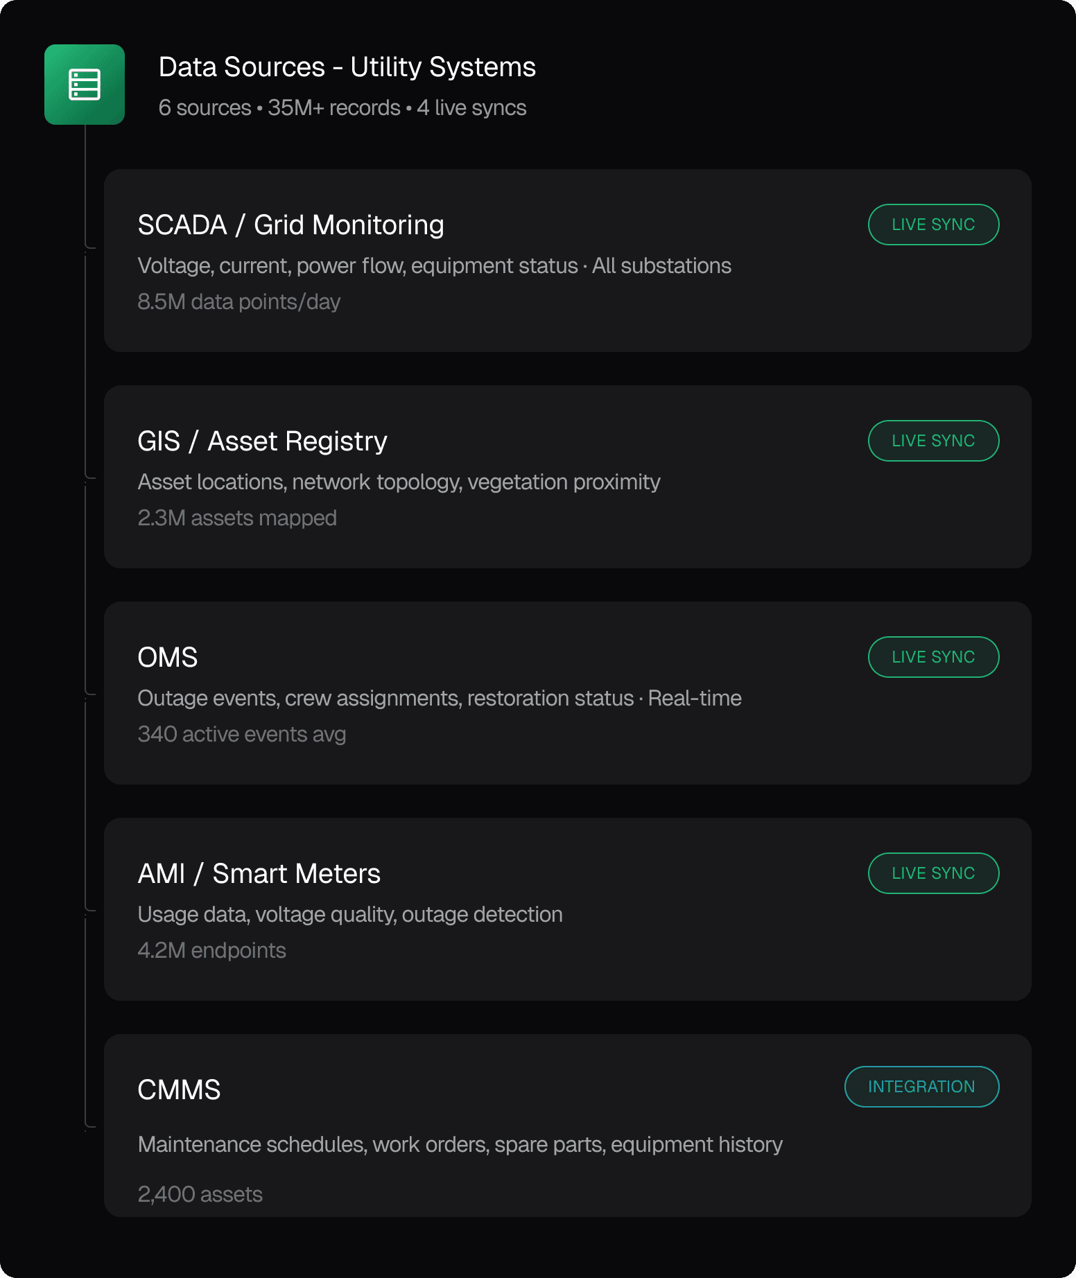This screenshot has height=1278, width=1076.
Task: Click the Maintenance schedules description text
Action: point(460,1145)
